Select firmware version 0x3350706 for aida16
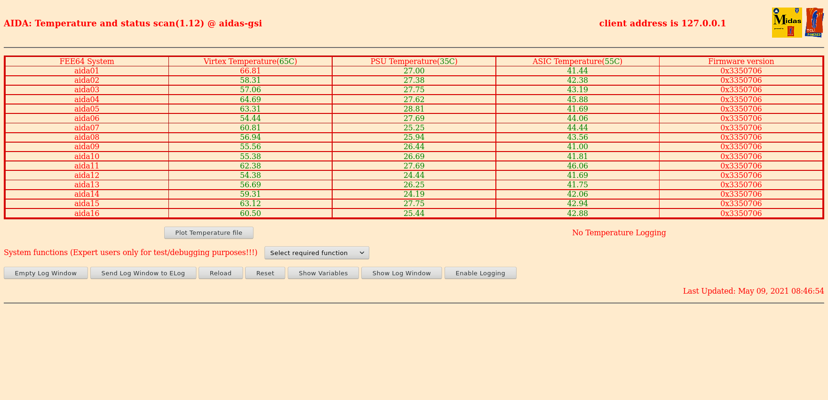Image resolution: width=828 pixels, height=400 pixels. pyautogui.click(x=741, y=213)
